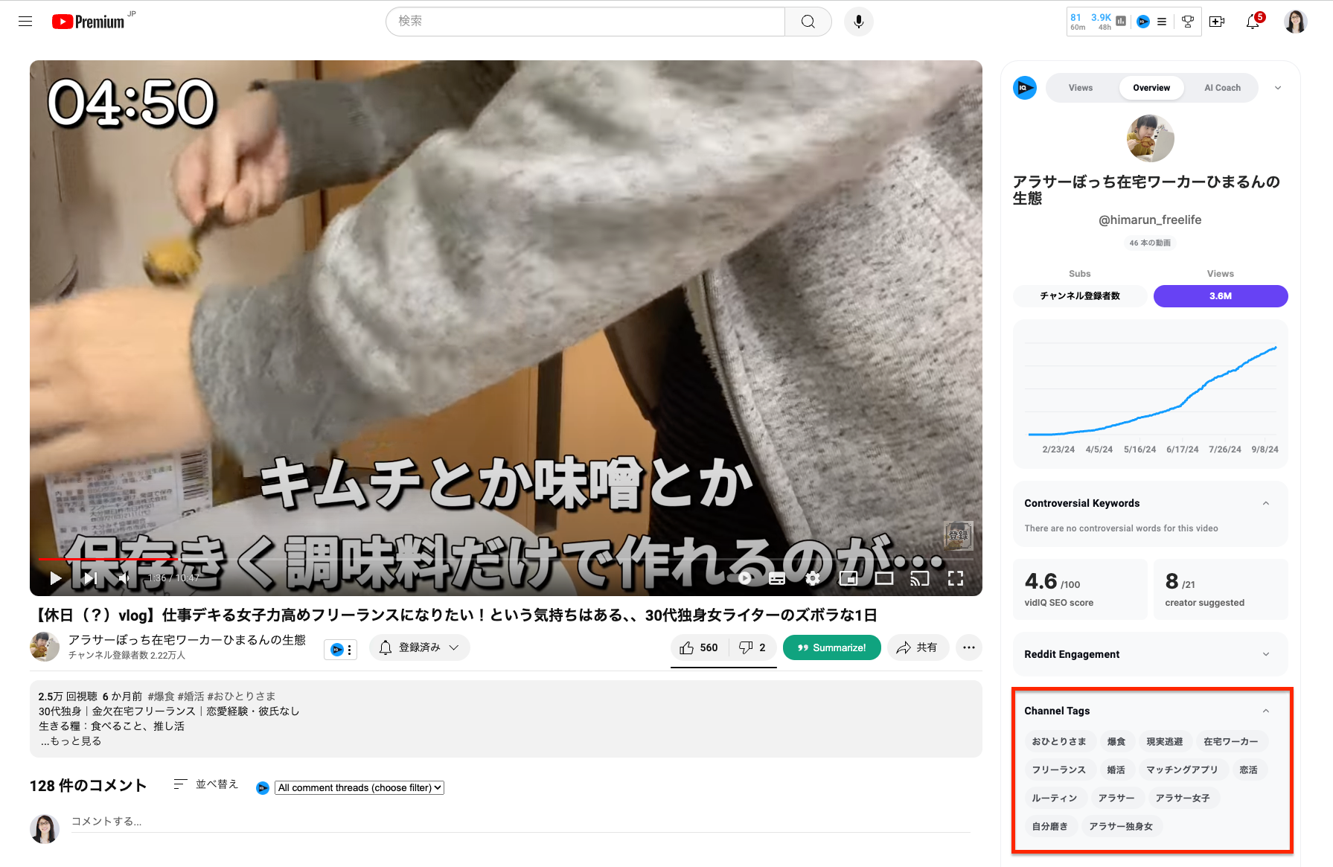
Task: Toggle the autoplay switch in player
Action: click(744, 578)
